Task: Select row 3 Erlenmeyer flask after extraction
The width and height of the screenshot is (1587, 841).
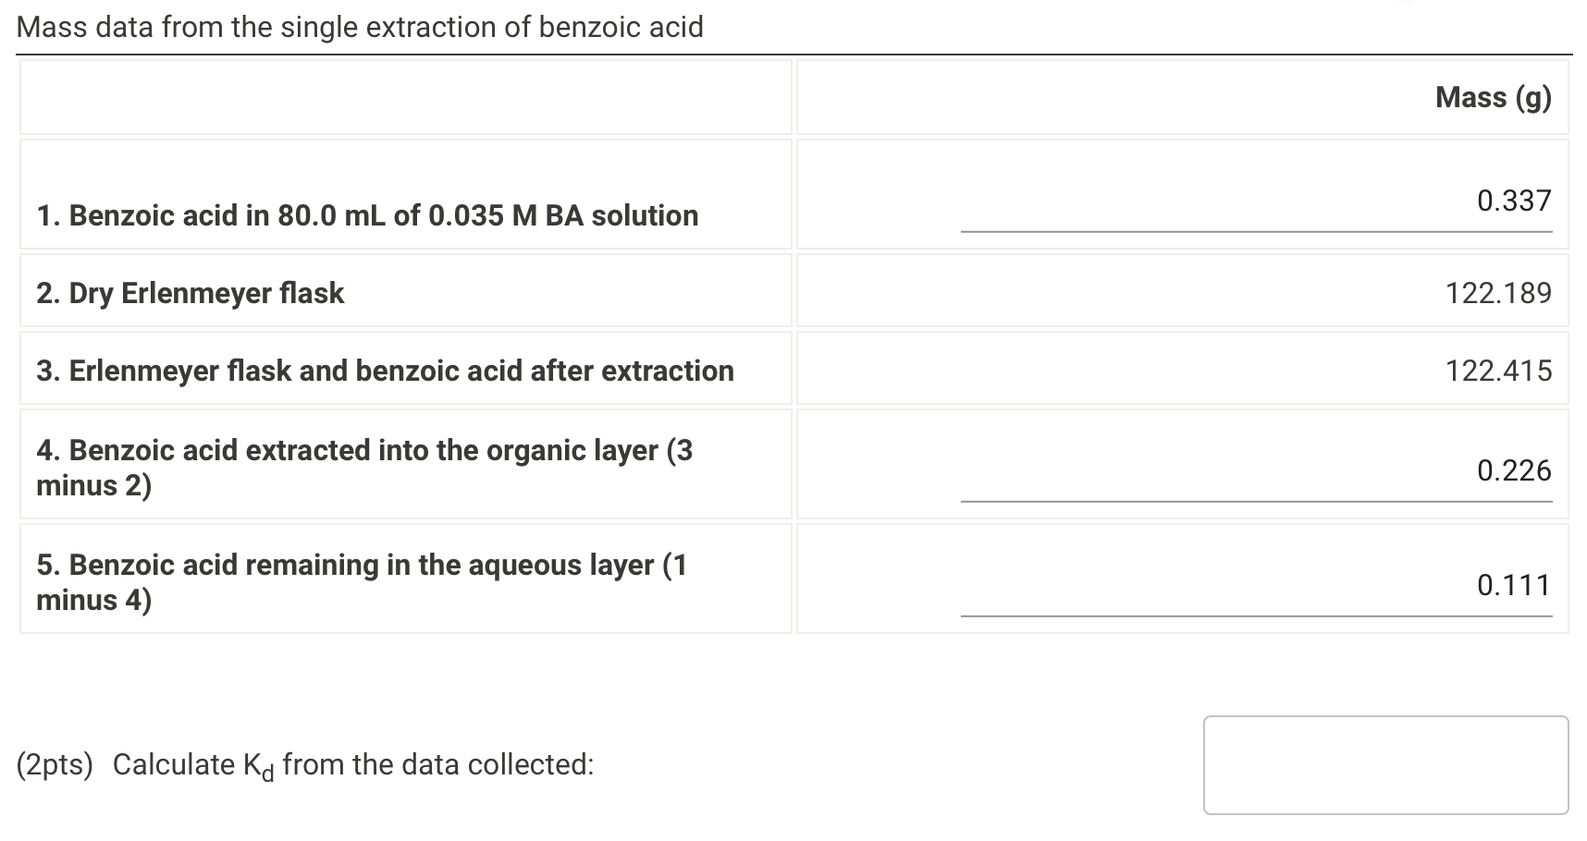Action: pos(384,370)
